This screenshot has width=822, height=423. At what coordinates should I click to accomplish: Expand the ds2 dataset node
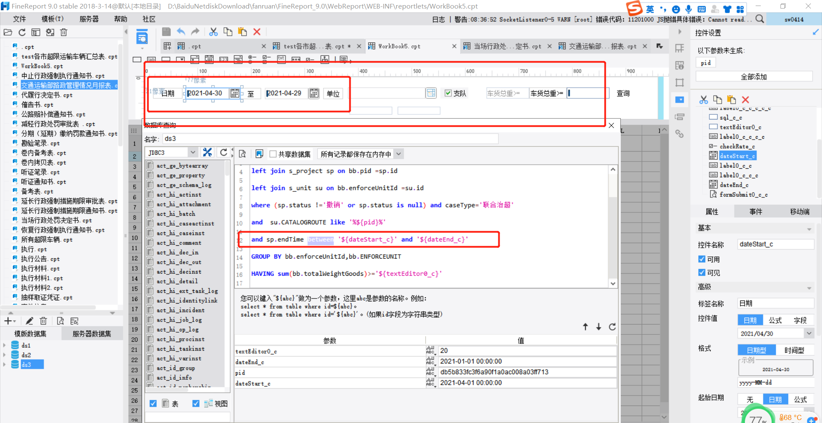pos(5,355)
